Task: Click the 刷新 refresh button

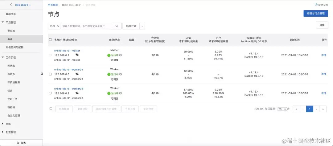Action: coord(322,25)
